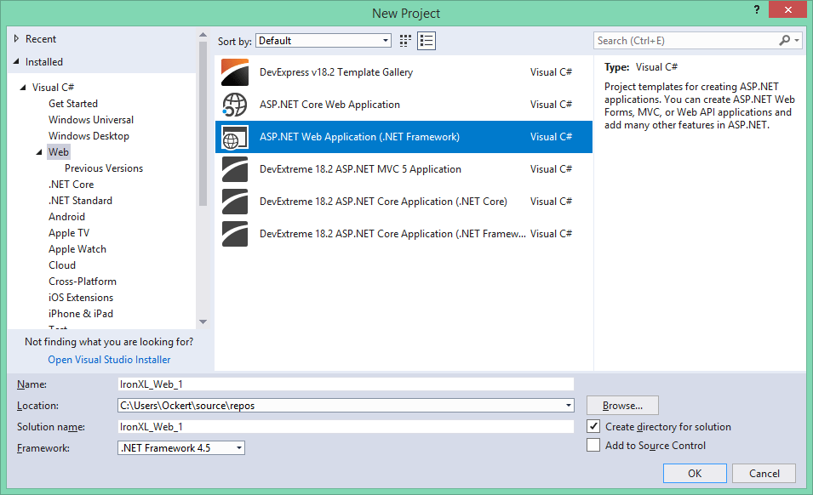
Task: Click the search magnifier in the search box
Action: [x=785, y=40]
